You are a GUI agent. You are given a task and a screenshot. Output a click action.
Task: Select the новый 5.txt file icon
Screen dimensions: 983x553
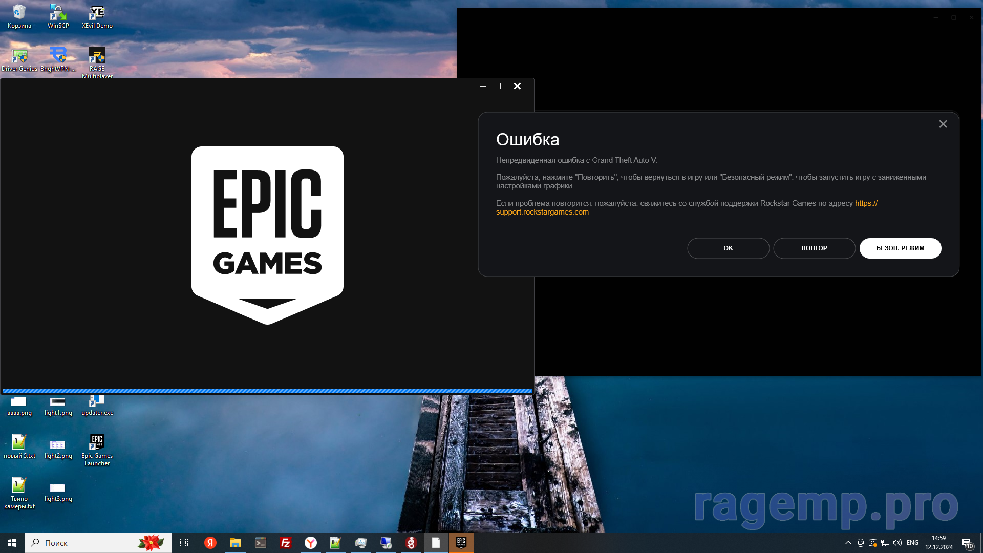point(19,446)
